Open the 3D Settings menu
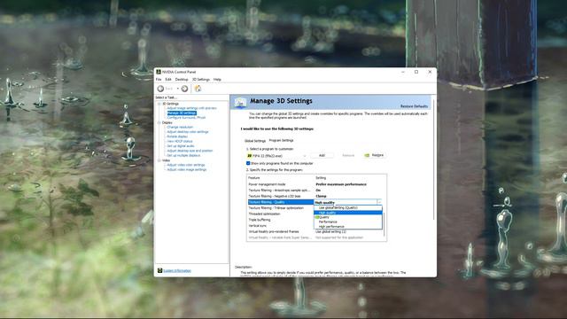This screenshot has width=567, height=319. [x=201, y=79]
